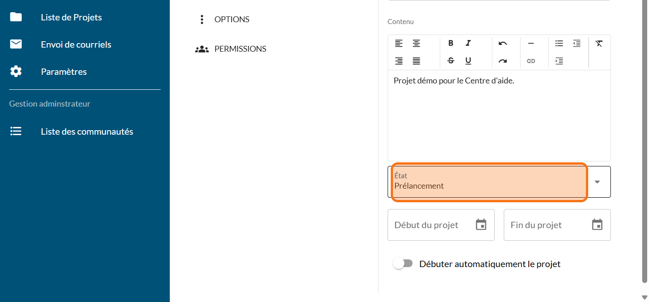The width and height of the screenshot is (649, 302).
Task: Go to Liste de Projets
Action: [x=71, y=17]
